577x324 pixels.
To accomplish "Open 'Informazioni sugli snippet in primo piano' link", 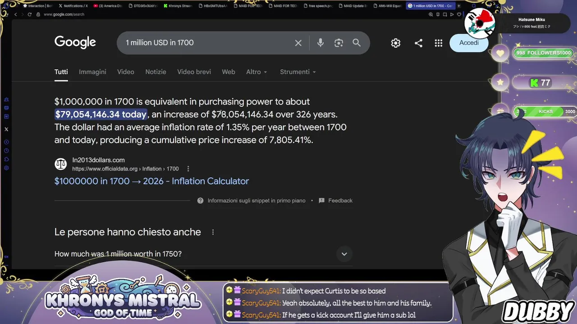I will tap(256, 201).
